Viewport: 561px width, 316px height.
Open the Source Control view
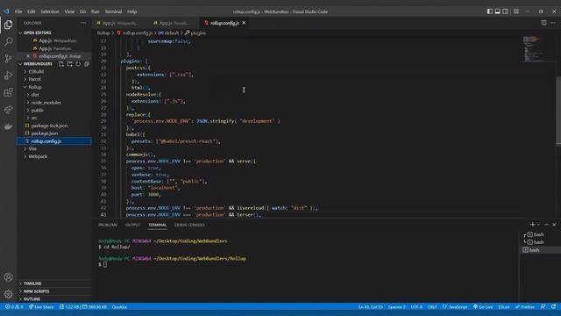click(x=8, y=59)
